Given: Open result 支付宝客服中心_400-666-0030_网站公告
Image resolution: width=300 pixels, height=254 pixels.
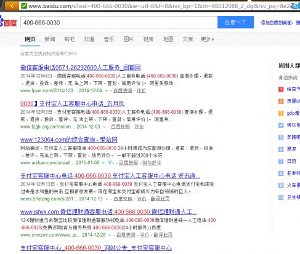Looking at the screenshot, I should click(x=96, y=248).
